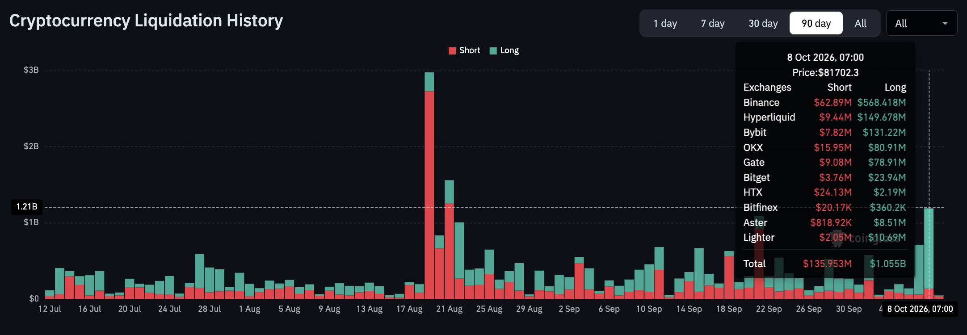
Task: Click the HTX short value $24.13M
Action: tap(833, 193)
